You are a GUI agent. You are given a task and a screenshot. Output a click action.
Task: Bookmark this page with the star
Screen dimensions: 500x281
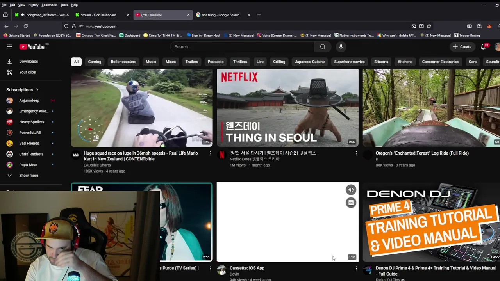429,26
